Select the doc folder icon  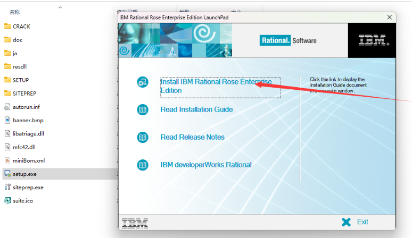tap(7, 40)
